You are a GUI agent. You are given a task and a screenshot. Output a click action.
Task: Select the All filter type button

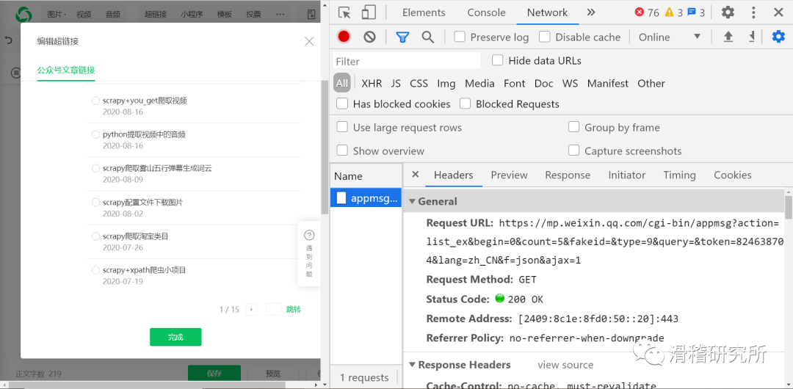click(342, 84)
